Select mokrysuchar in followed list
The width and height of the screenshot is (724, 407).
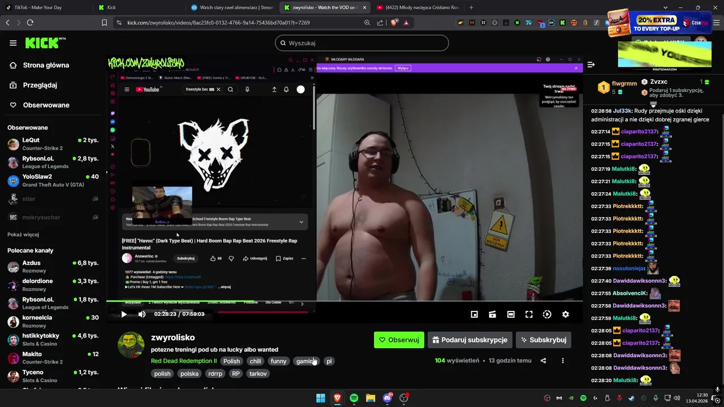click(53, 217)
